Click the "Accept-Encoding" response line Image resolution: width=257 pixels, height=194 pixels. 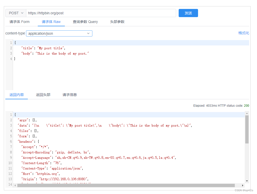point(56,152)
